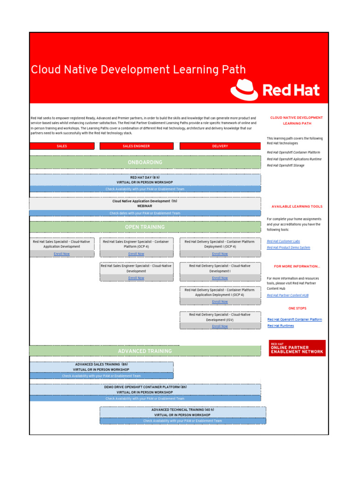Click Enroll Now under Delivery Cloud-Native Development I
The image size is (358, 478).
click(220, 278)
